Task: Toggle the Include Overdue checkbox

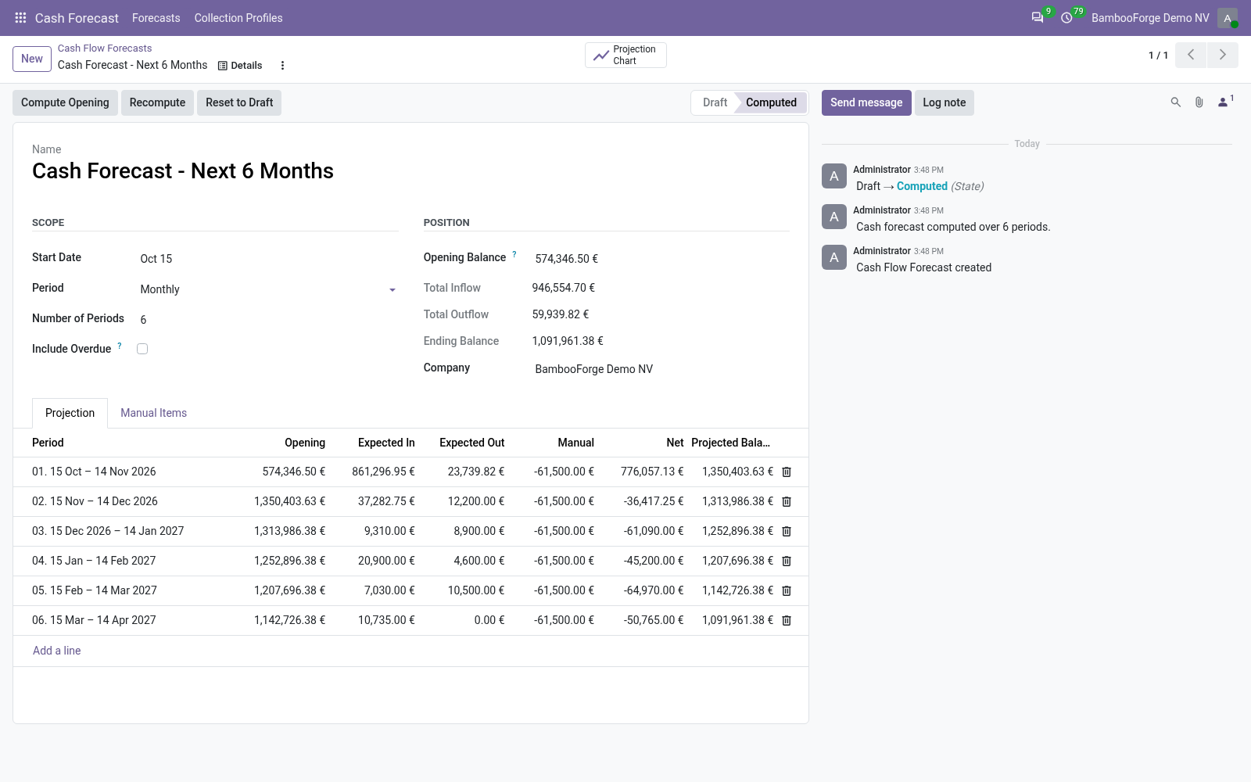Action: 142,349
